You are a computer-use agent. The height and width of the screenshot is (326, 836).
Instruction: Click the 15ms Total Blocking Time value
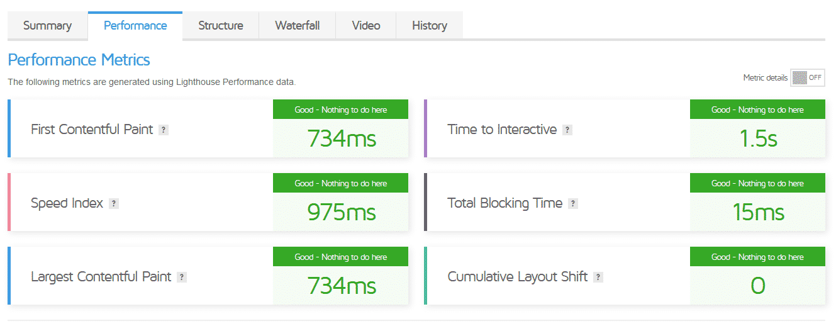tap(758, 212)
